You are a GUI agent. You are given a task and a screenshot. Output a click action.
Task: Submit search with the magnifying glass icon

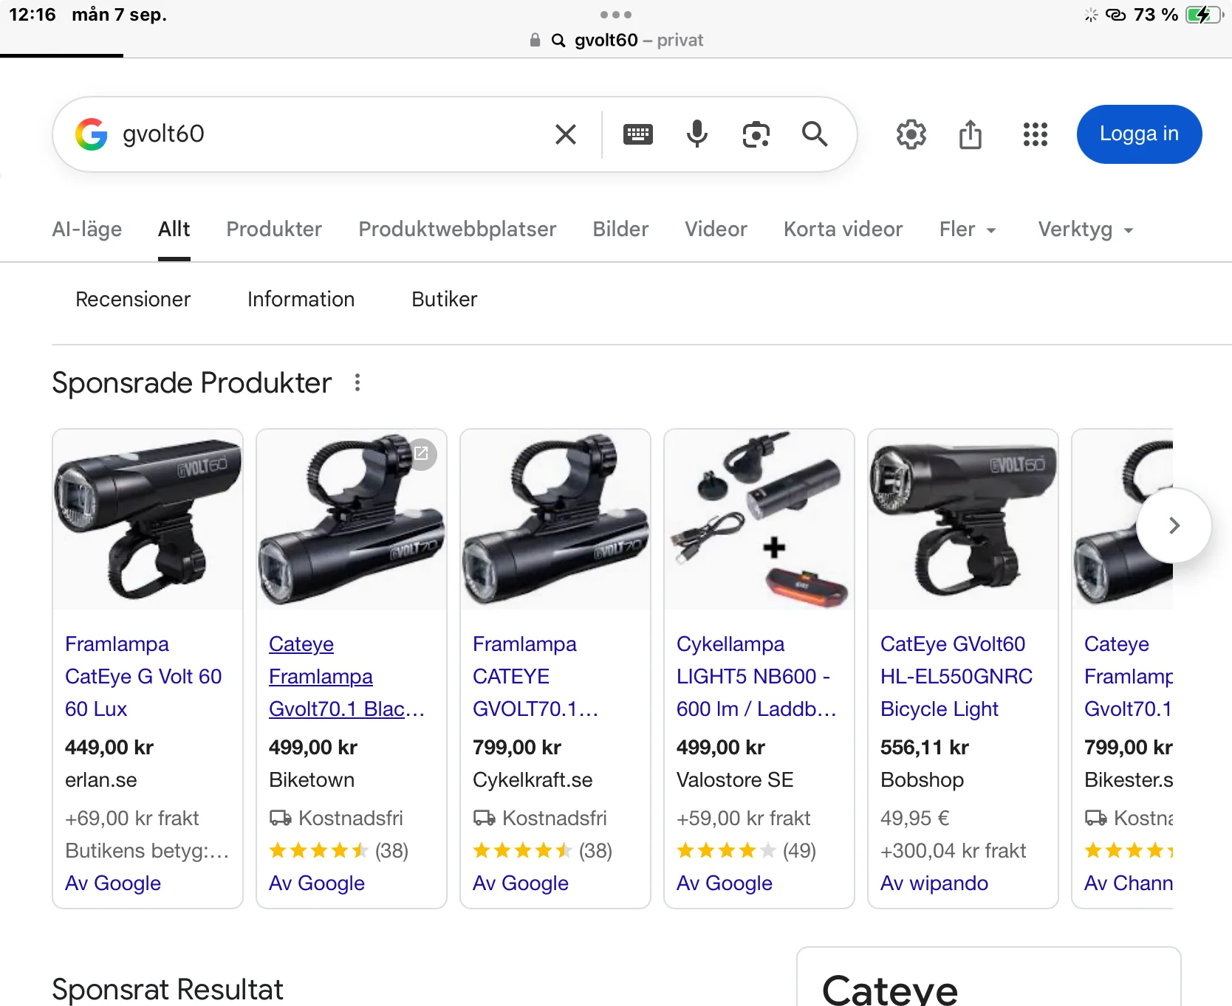[815, 134]
